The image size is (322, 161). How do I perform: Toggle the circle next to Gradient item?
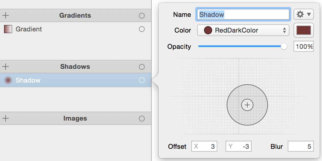click(x=142, y=29)
